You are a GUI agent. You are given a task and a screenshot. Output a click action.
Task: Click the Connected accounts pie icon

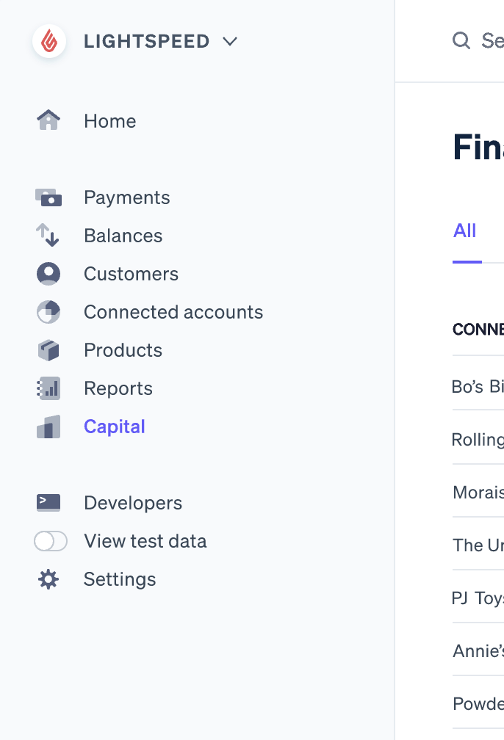(48, 312)
